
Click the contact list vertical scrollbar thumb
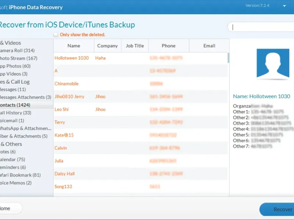pos(228,58)
